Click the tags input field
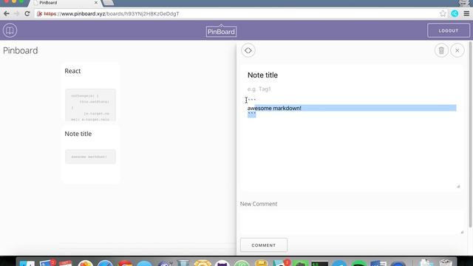 352,89
